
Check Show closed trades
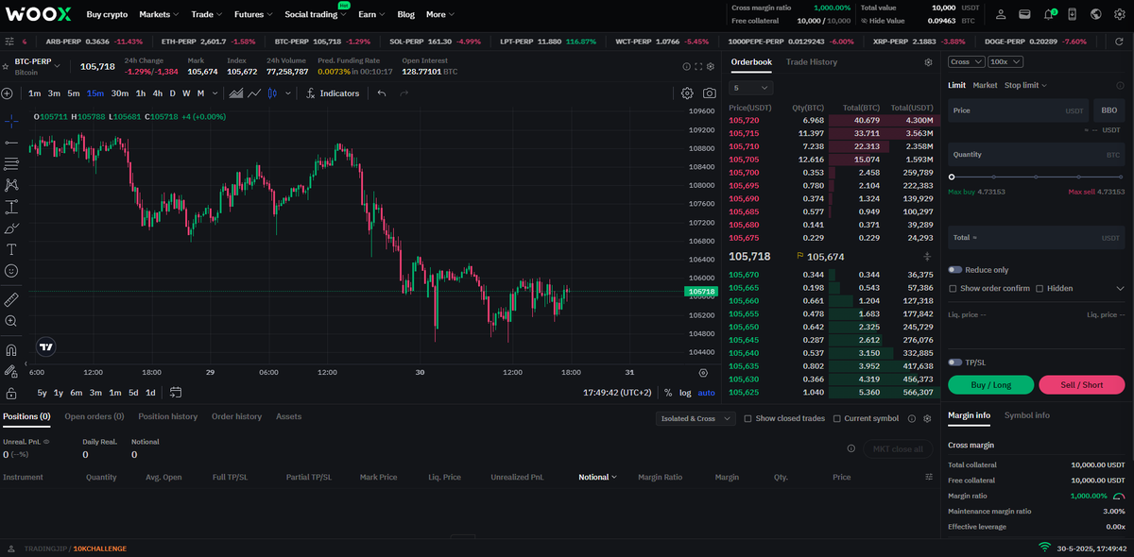(x=747, y=418)
